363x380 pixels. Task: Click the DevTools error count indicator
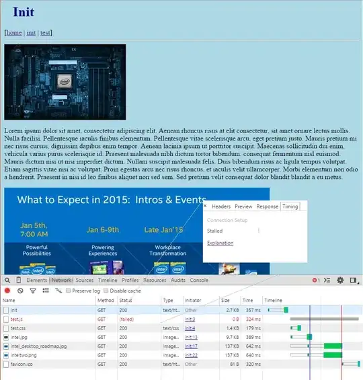[316, 280]
